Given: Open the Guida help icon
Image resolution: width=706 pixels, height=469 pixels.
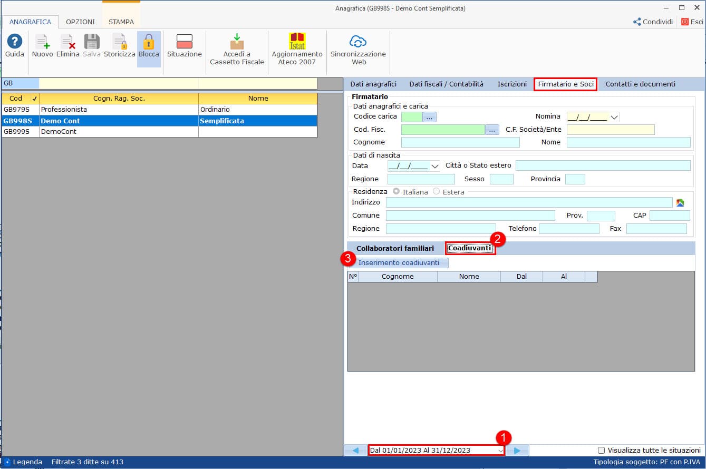Looking at the screenshot, I should point(15,42).
